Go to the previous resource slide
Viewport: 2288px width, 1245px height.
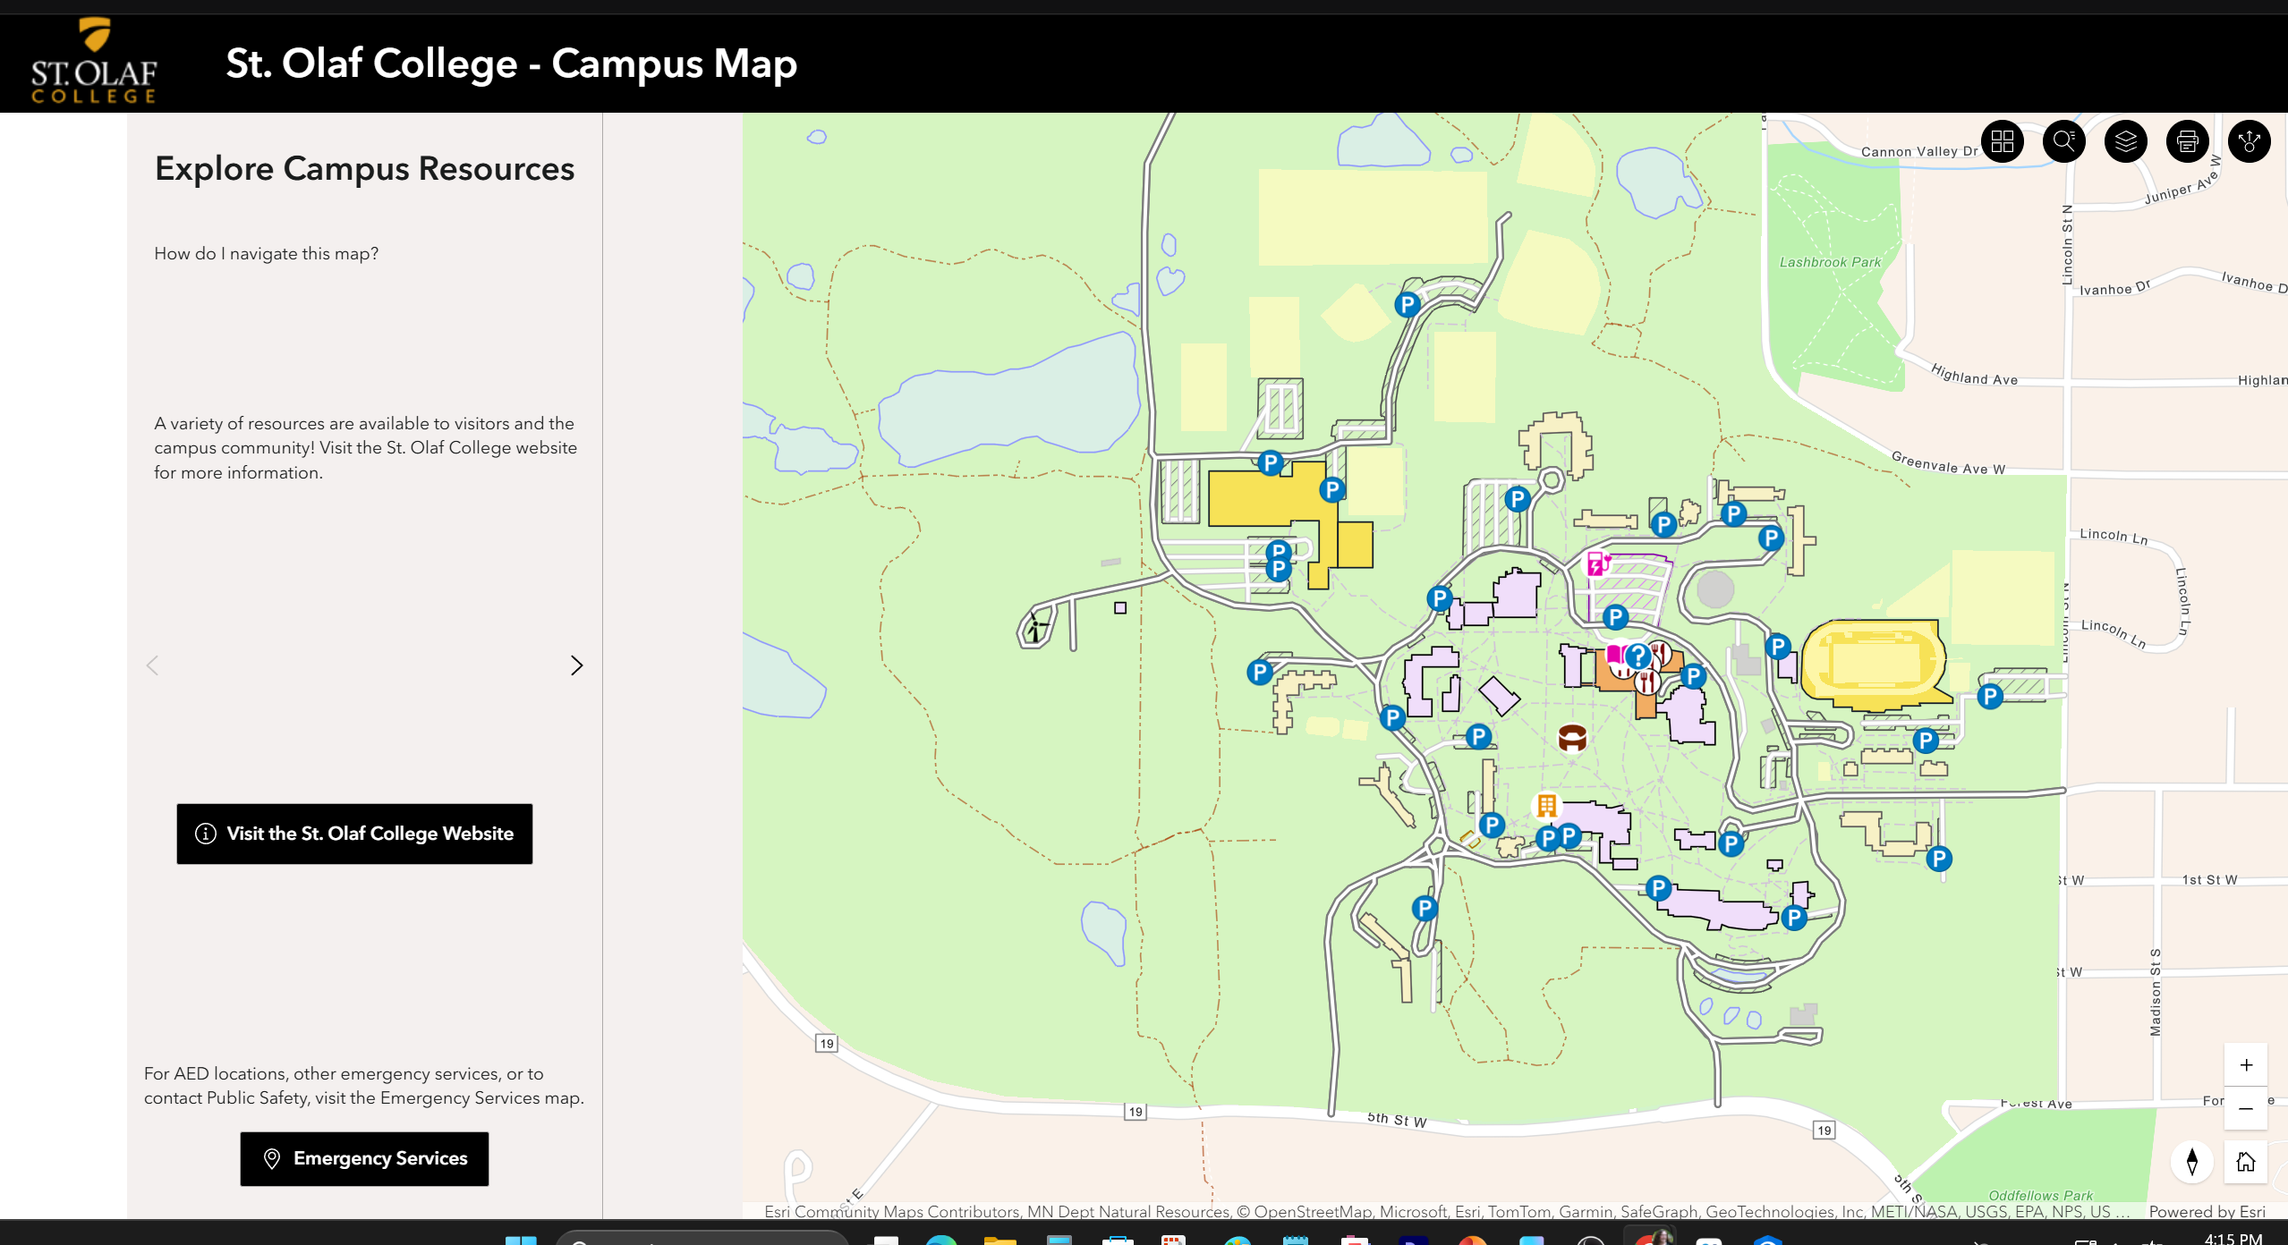point(153,665)
